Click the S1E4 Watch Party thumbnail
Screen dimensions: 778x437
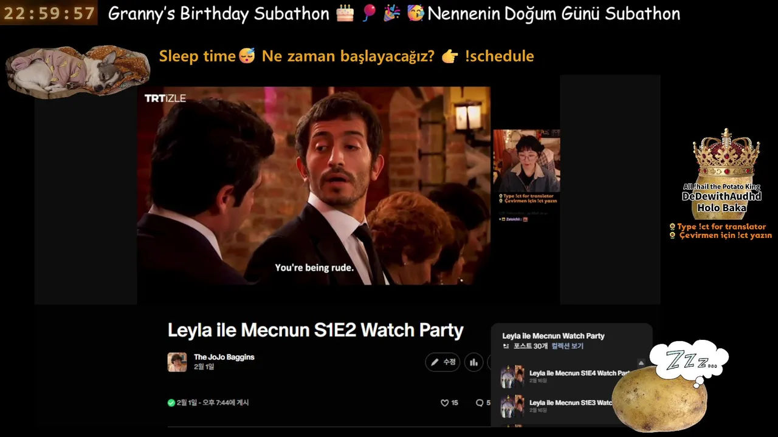pos(512,377)
